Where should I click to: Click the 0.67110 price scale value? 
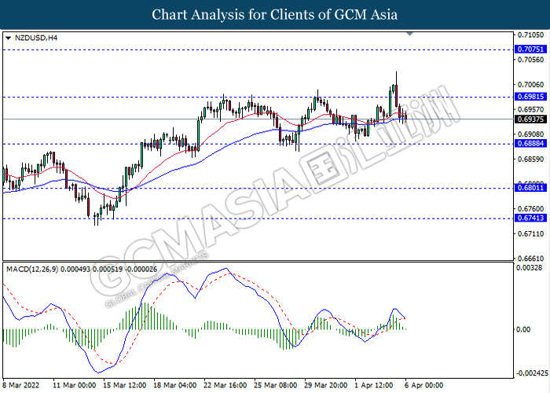point(530,233)
